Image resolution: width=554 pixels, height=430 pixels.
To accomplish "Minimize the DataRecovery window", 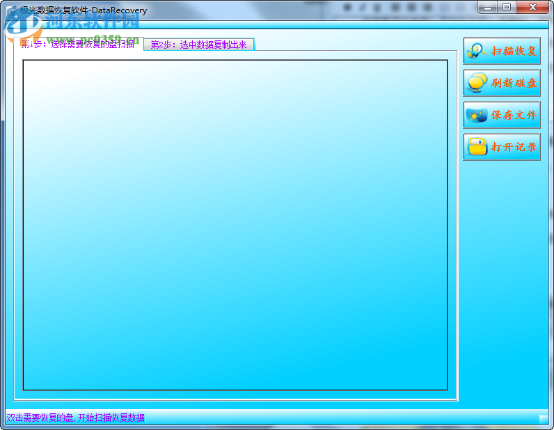I will 488,7.
